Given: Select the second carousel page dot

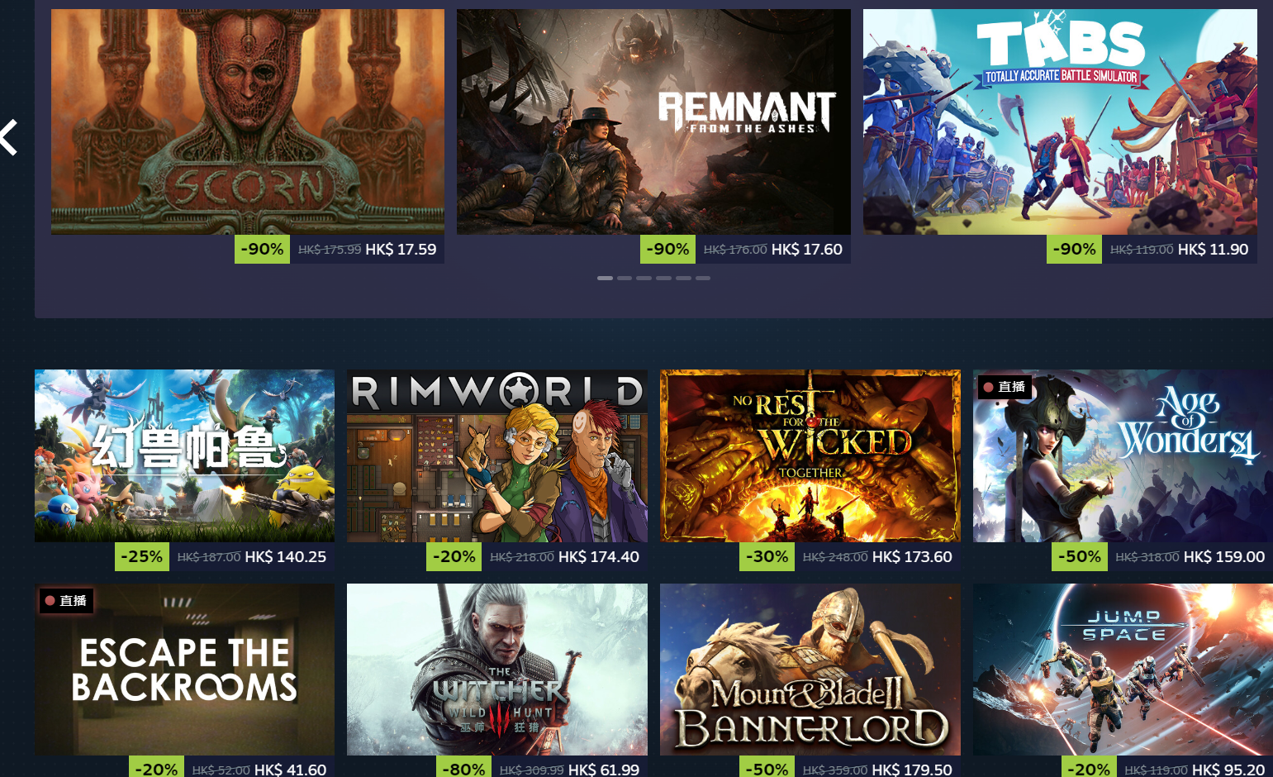Looking at the screenshot, I should [625, 279].
